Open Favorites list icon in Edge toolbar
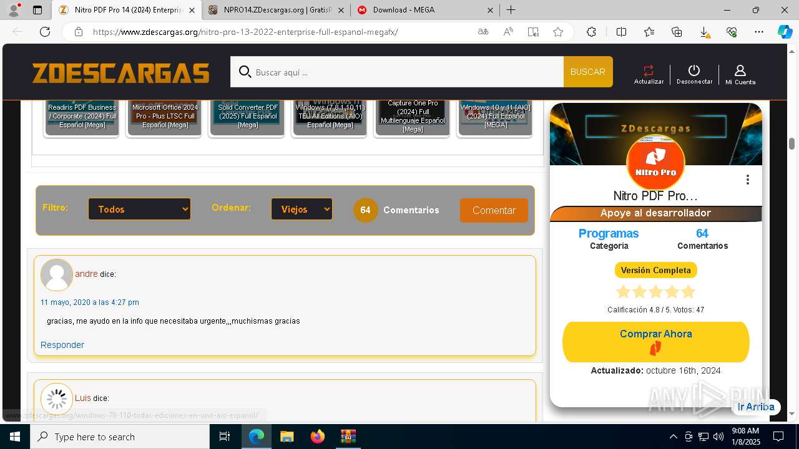Screen dimensions: 799x449 649,32
